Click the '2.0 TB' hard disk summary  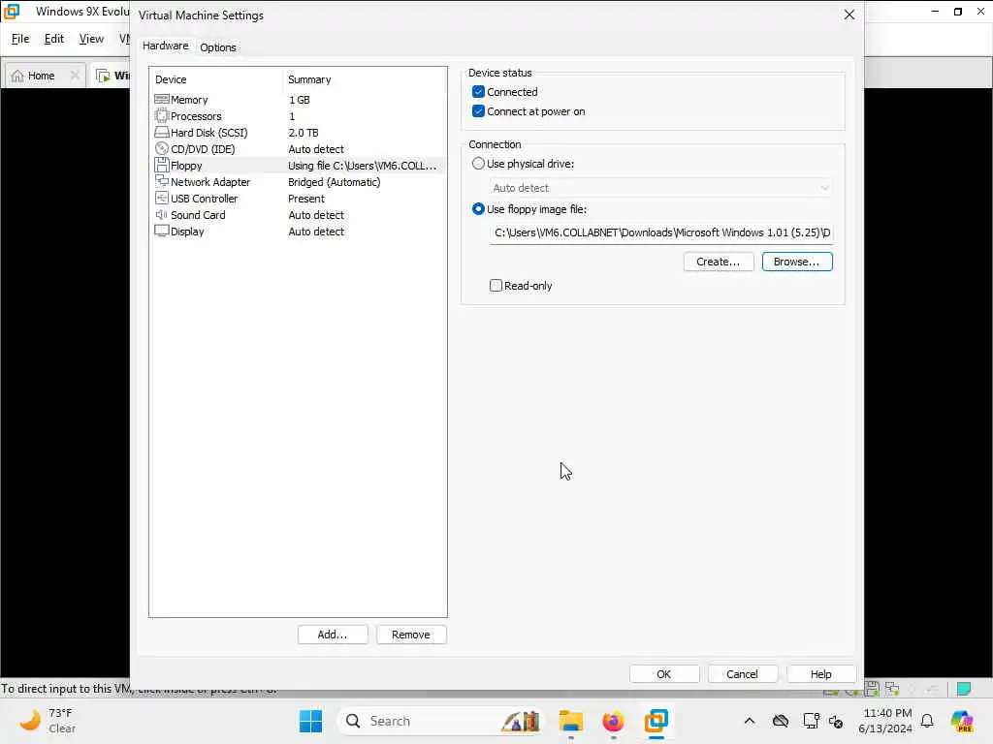point(304,133)
